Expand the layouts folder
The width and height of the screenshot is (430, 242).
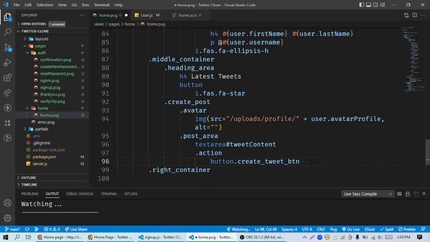pyautogui.click(x=41, y=39)
